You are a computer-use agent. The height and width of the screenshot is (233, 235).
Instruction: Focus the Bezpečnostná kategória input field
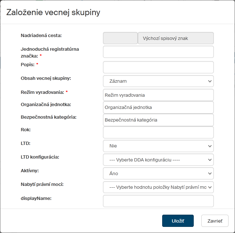(x=158, y=120)
